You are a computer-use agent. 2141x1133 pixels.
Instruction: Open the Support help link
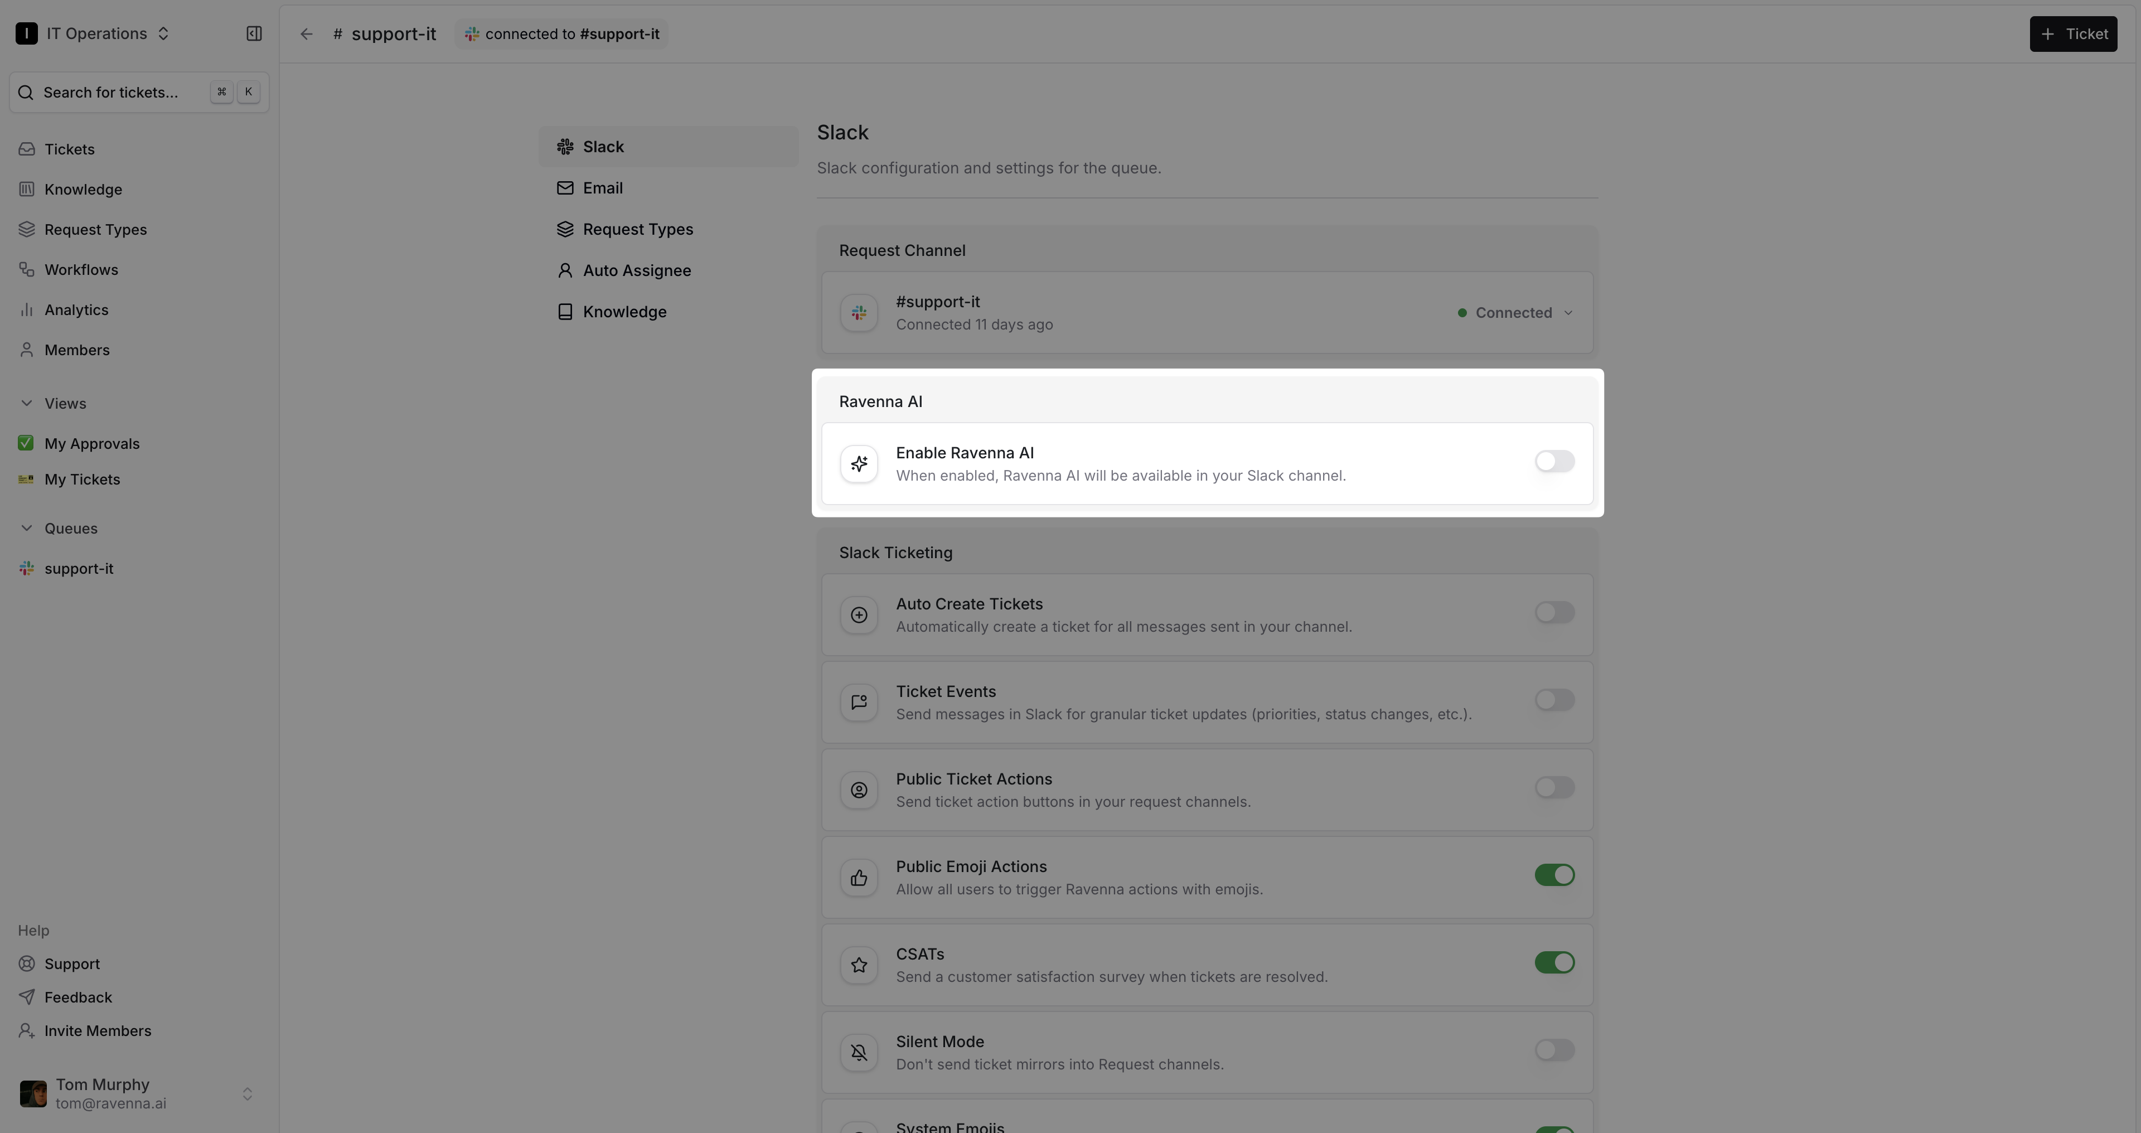tap(71, 963)
